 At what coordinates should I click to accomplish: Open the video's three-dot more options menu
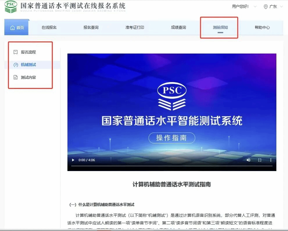coord(271,160)
